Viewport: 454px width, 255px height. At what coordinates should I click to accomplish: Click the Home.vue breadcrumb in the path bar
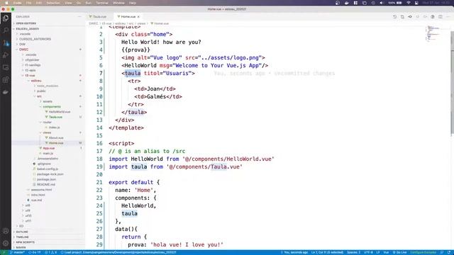point(160,23)
